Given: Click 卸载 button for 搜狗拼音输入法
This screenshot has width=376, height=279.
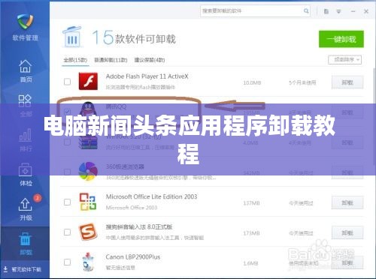Looking at the screenshot, I should (x=347, y=232).
